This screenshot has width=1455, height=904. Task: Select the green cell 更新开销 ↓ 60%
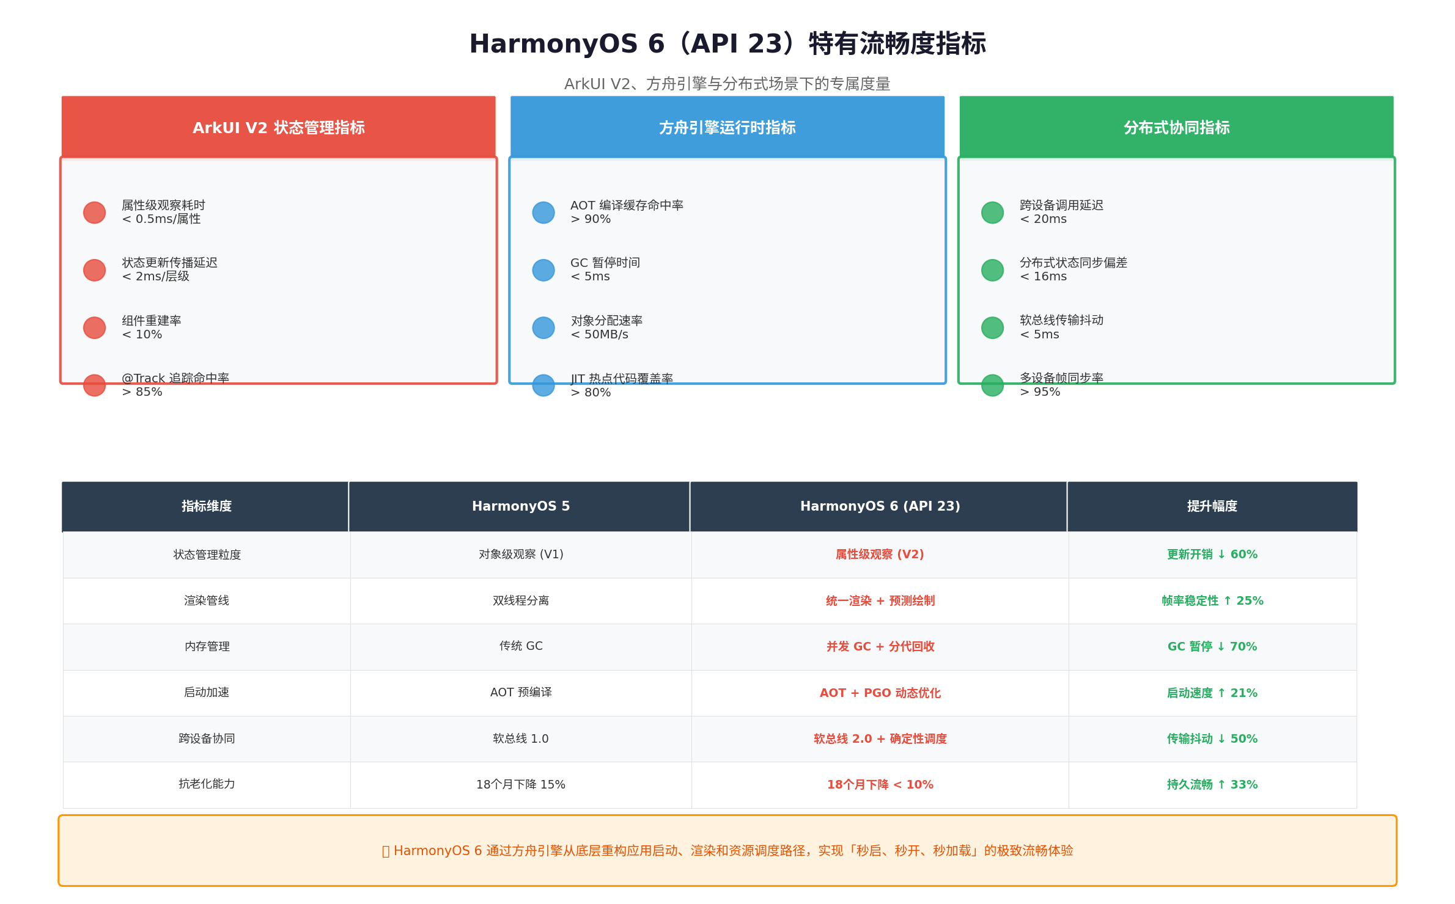pyautogui.click(x=1212, y=555)
